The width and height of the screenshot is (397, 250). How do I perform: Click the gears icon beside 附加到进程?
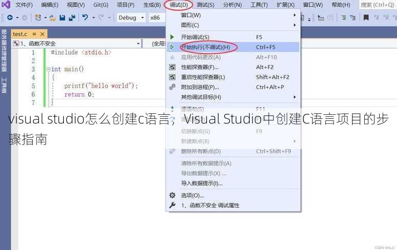(x=172, y=87)
